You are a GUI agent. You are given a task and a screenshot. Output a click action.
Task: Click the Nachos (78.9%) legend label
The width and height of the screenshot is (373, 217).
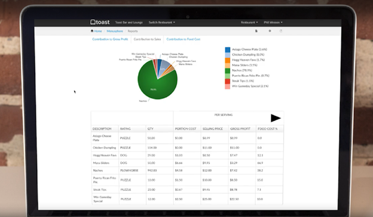[242, 70]
